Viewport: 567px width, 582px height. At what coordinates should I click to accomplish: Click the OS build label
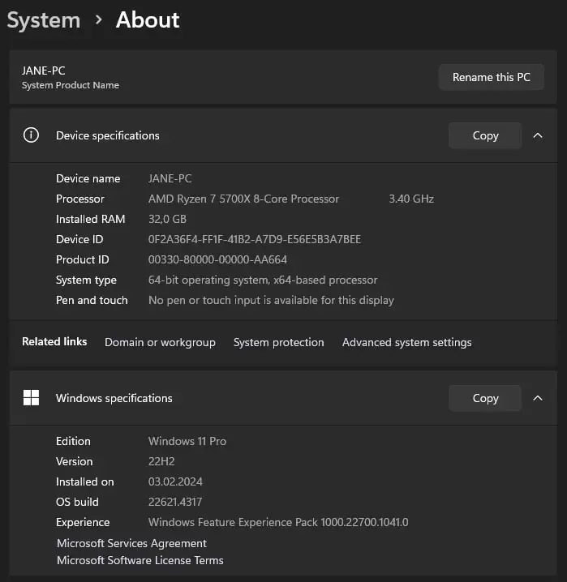(x=77, y=502)
